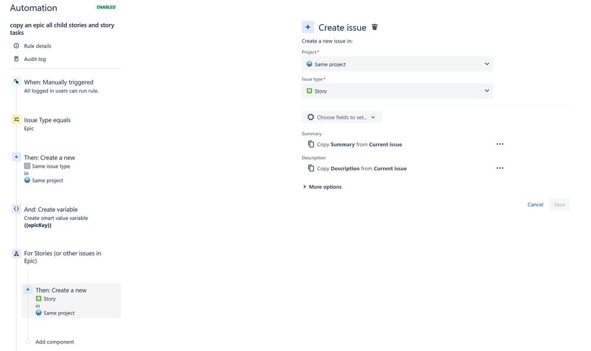Click the gear icon on Choose fields button
Viewport: 591px width, 351px height.
coord(309,116)
